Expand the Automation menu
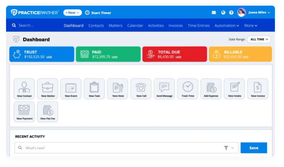284x167 pixels. pos(226,26)
